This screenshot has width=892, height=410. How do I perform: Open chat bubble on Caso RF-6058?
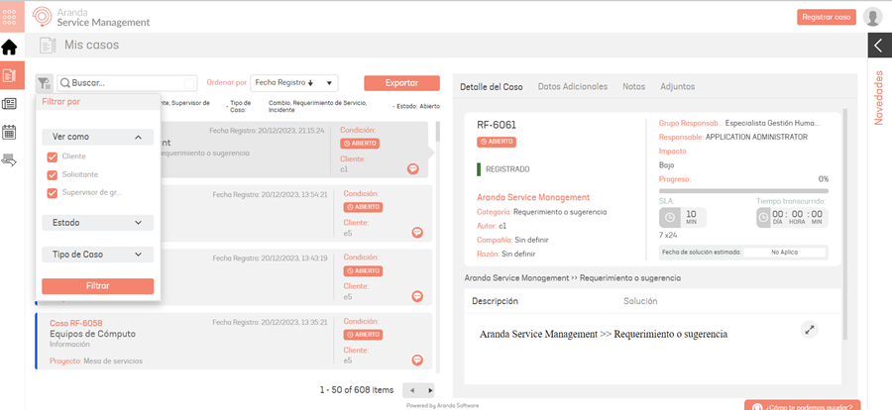coord(417,359)
